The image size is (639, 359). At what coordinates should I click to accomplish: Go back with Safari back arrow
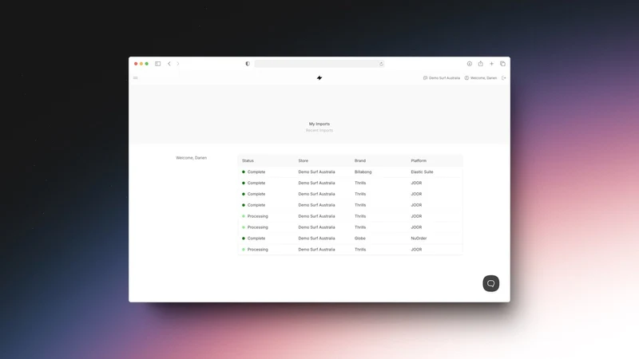tap(169, 64)
